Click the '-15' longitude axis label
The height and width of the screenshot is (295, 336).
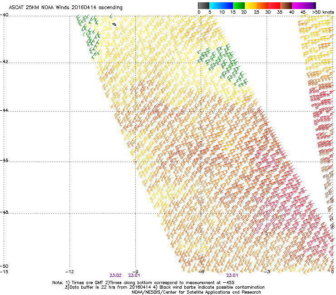pyautogui.click(x=4, y=272)
